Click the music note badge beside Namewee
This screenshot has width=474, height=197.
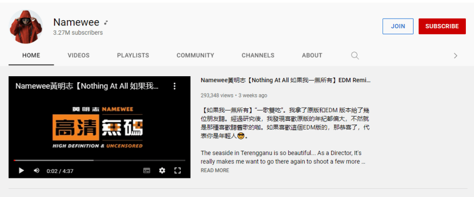pos(106,22)
